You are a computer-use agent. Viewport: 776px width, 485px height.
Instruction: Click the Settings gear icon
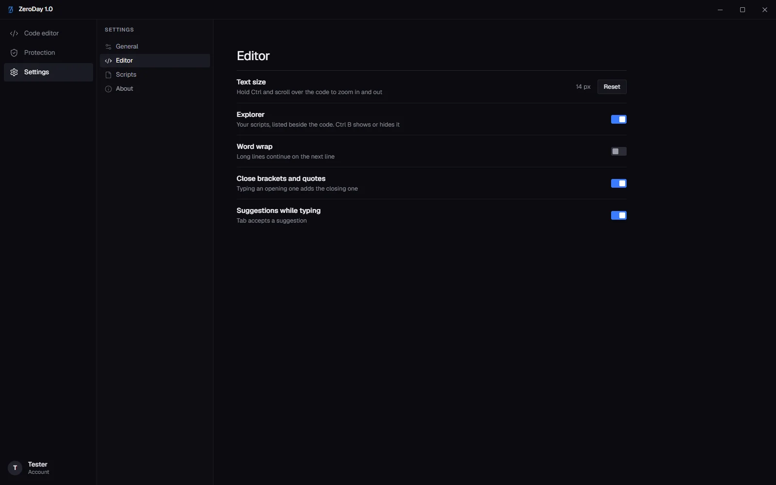point(14,72)
